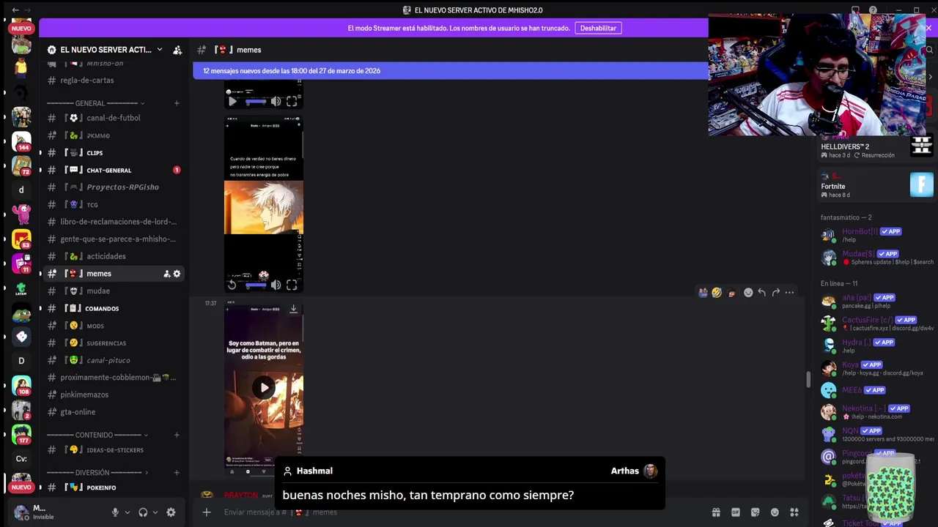Viewport: 938px width, 527px height.
Task: Attach a file with plus button
Action: [x=207, y=512]
